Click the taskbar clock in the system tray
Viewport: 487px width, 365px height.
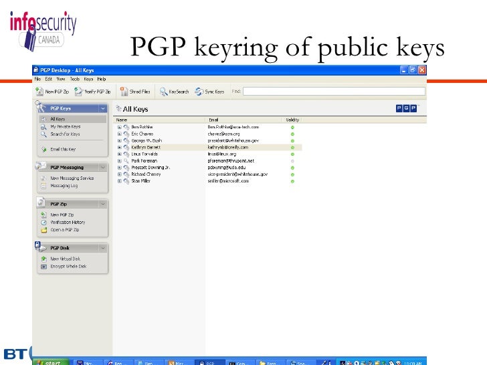(413, 363)
